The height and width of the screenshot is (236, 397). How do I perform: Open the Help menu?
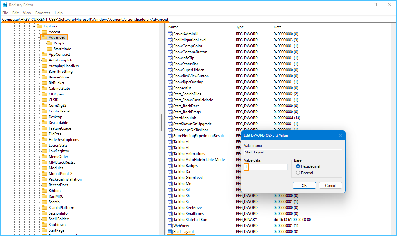(59, 13)
